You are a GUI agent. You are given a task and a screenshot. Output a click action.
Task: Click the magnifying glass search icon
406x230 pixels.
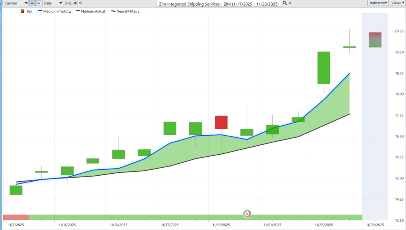pos(285,3)
